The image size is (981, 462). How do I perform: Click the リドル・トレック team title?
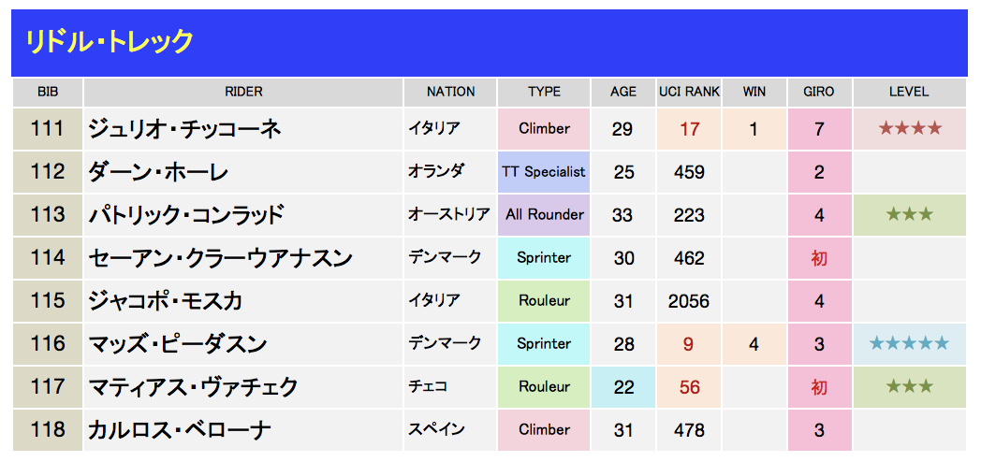click(x=109, y=42)
